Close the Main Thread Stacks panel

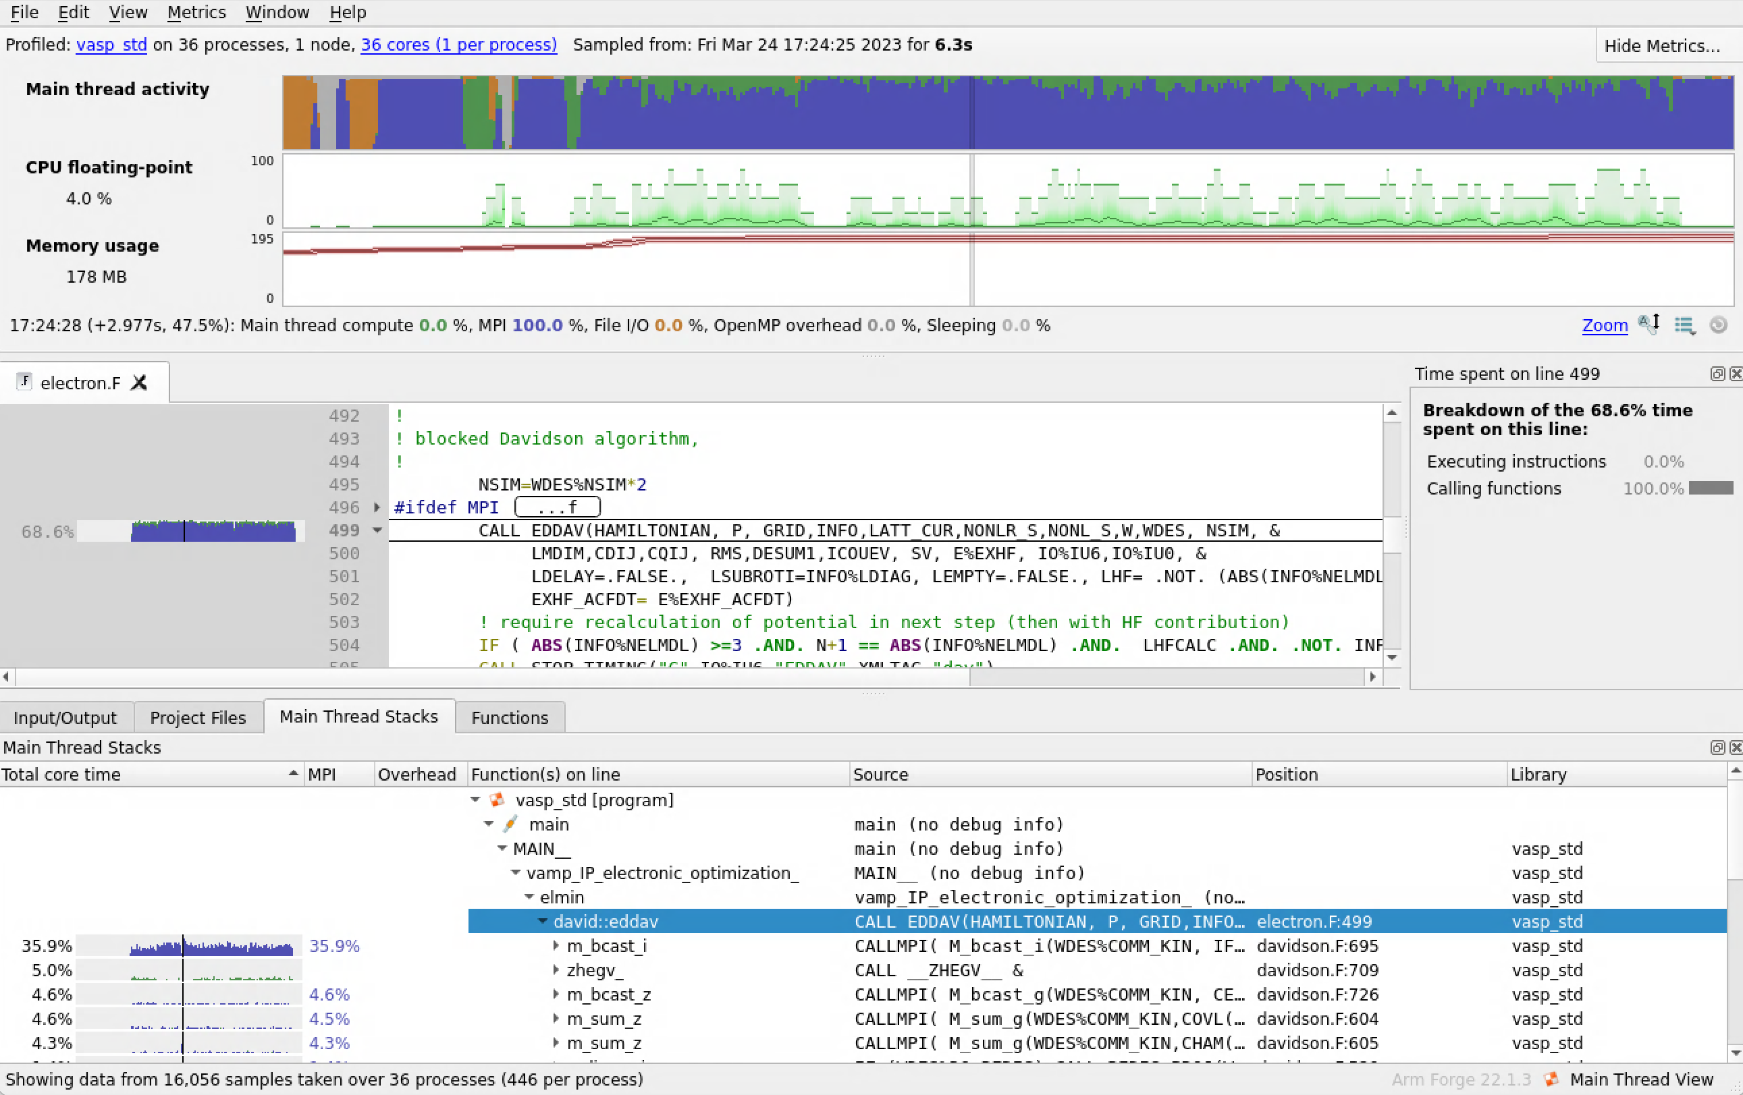(x=1735, y=747)
